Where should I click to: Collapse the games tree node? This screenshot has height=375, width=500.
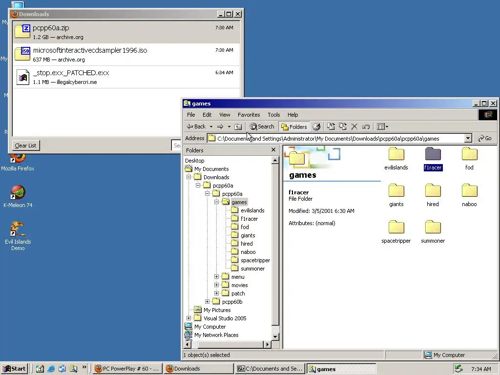pos(216,202)
